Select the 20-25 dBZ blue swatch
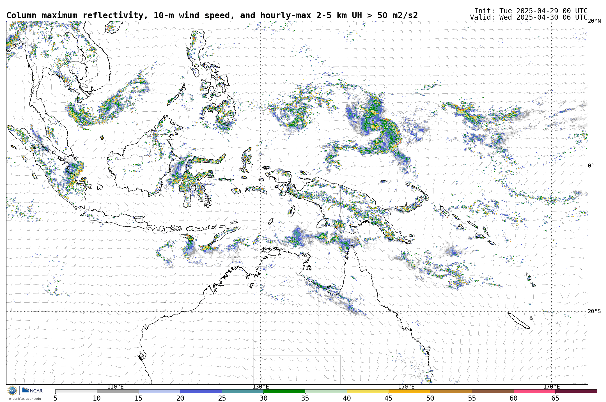The width and height of the screenshot is (606, 402). click(x=201, y=391)
